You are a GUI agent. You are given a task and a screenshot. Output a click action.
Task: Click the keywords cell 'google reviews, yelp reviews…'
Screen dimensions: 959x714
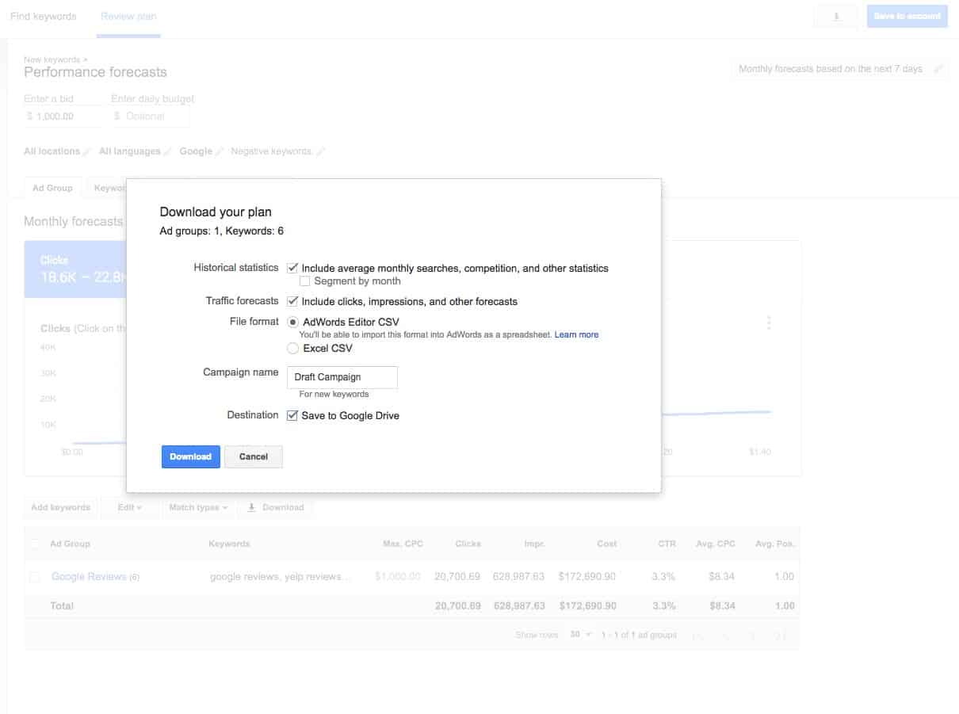click(x=280, y=577)
